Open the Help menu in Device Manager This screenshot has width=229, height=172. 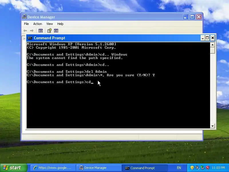point(60,24)
